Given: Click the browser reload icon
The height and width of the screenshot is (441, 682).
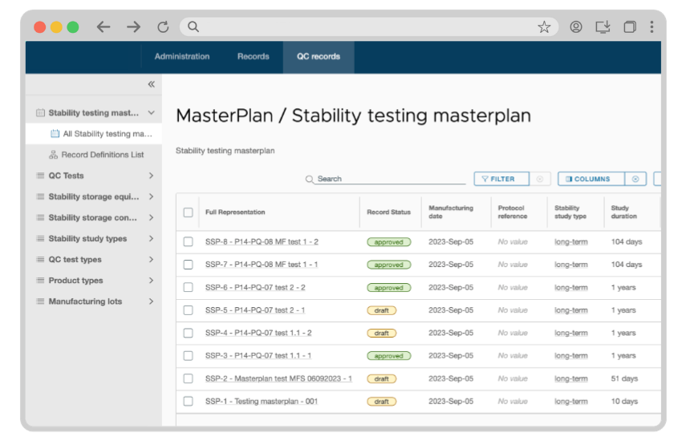Looking at the screenshot, I should coord(163,27).
